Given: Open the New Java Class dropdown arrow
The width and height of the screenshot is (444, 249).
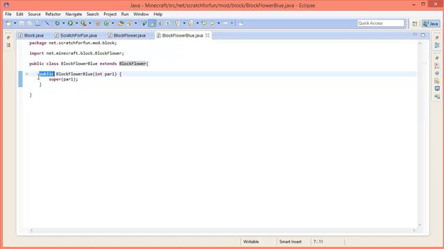Looking at the screenshot, I should 112,24.
